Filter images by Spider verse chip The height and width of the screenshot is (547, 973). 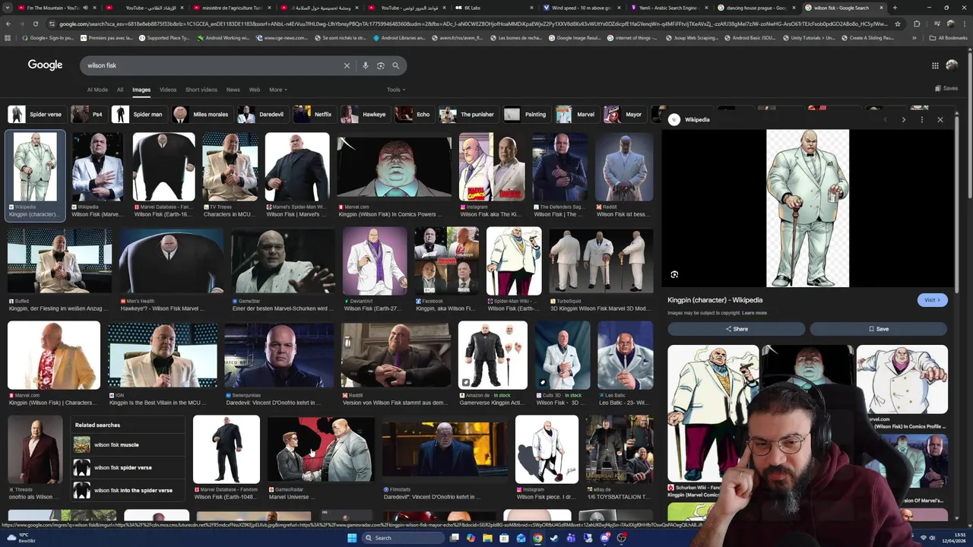pyautogui.click(x=36, y=115)
